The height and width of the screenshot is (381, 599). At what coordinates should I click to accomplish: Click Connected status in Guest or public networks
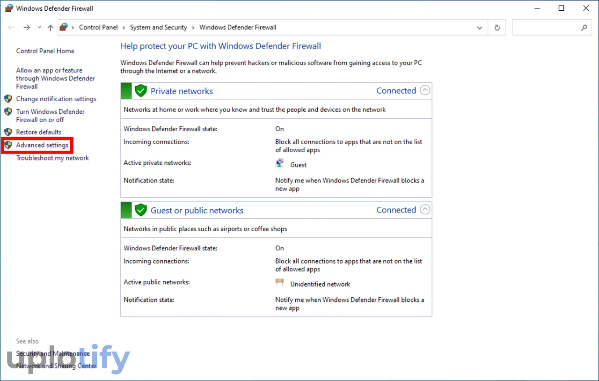pos(396,210)
